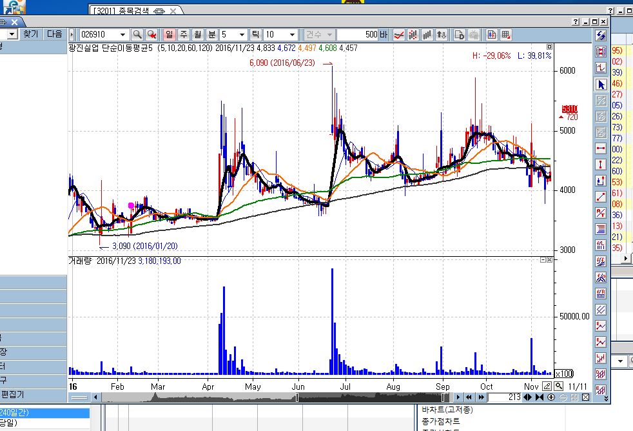The height and width of the screenshot is (431, 633).
Task: Select the 종가점차트 list item
Action: click(441, 421)
